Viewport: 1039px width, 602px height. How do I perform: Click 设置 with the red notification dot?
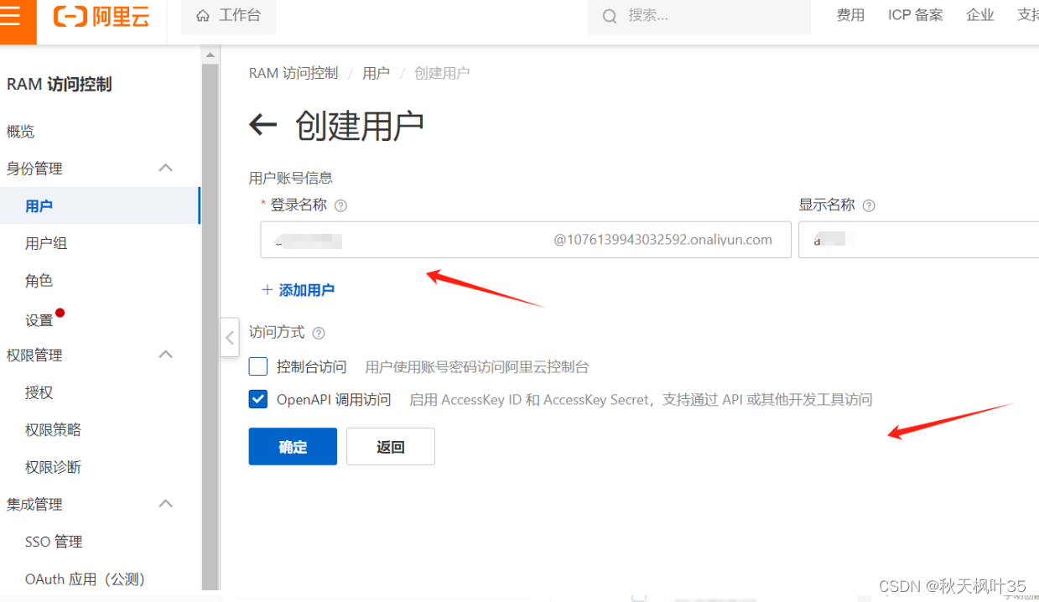(39, 319)
